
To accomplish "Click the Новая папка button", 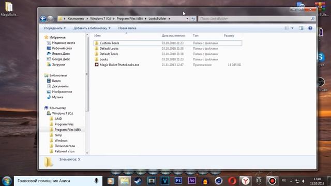I will 127,28.
